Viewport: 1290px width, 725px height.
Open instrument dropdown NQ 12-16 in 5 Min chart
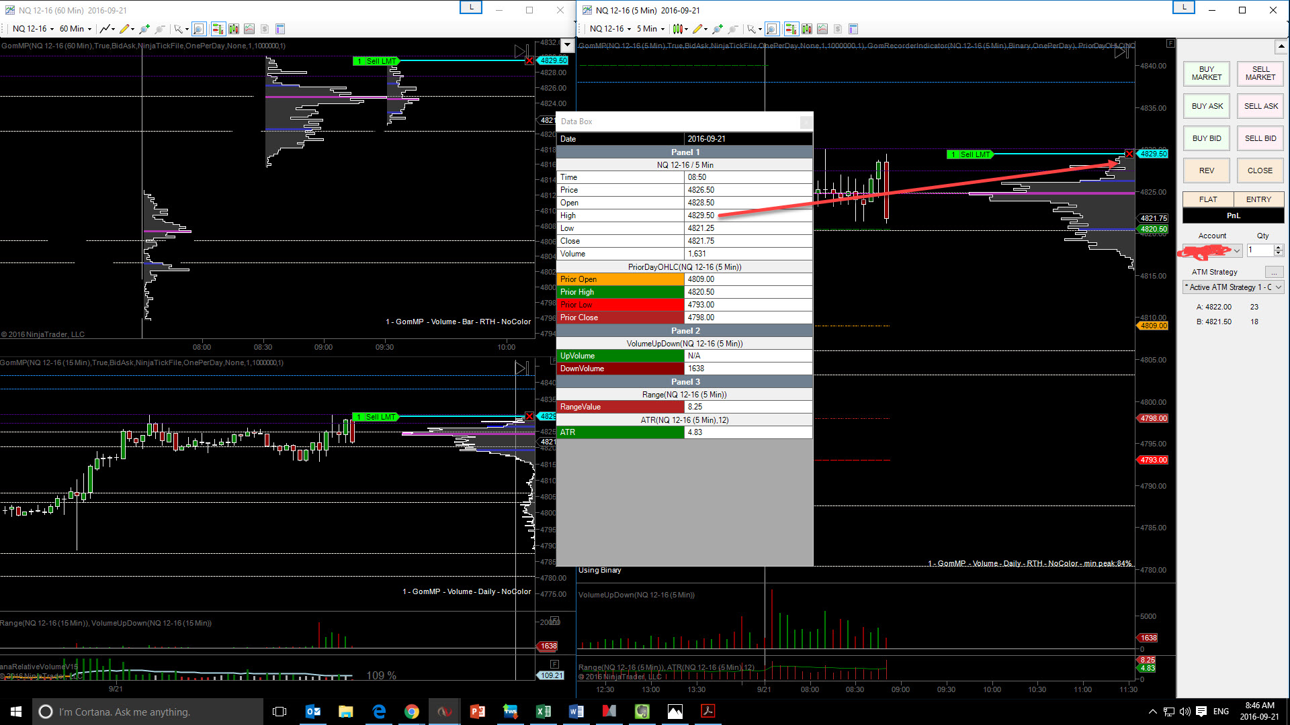(610, 29)
